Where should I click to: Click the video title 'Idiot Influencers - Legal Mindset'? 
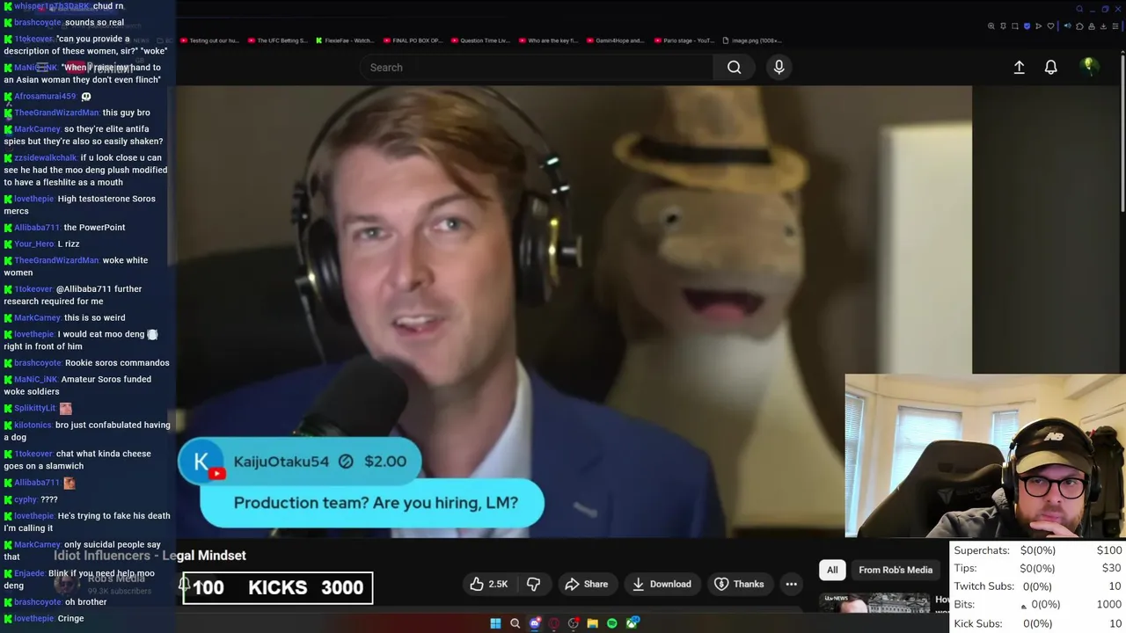point(150,556)
